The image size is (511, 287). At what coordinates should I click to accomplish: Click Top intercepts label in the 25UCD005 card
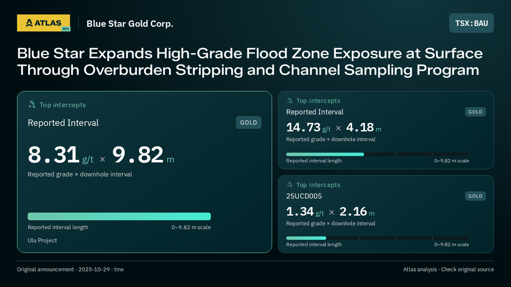(x=319, y=185)
